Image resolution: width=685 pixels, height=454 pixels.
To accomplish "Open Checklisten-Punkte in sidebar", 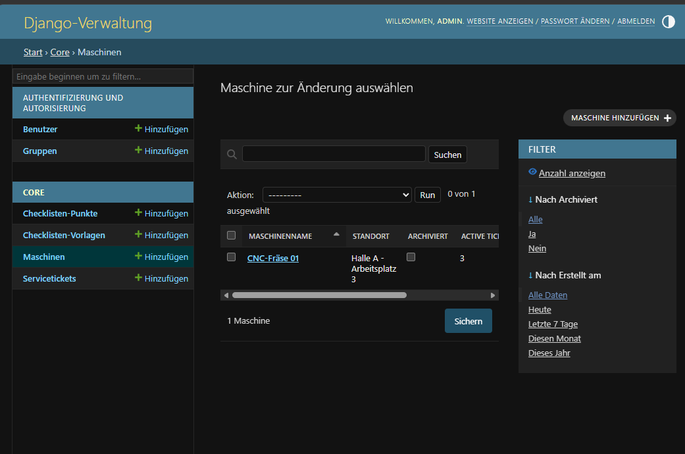I will tap(61, 214).
